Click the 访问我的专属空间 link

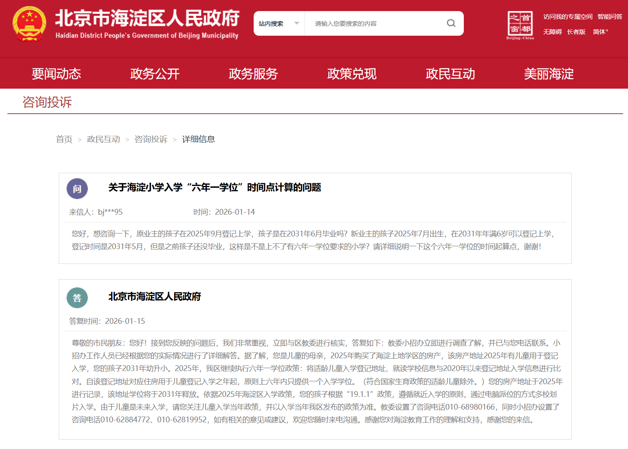coord(568,17)
